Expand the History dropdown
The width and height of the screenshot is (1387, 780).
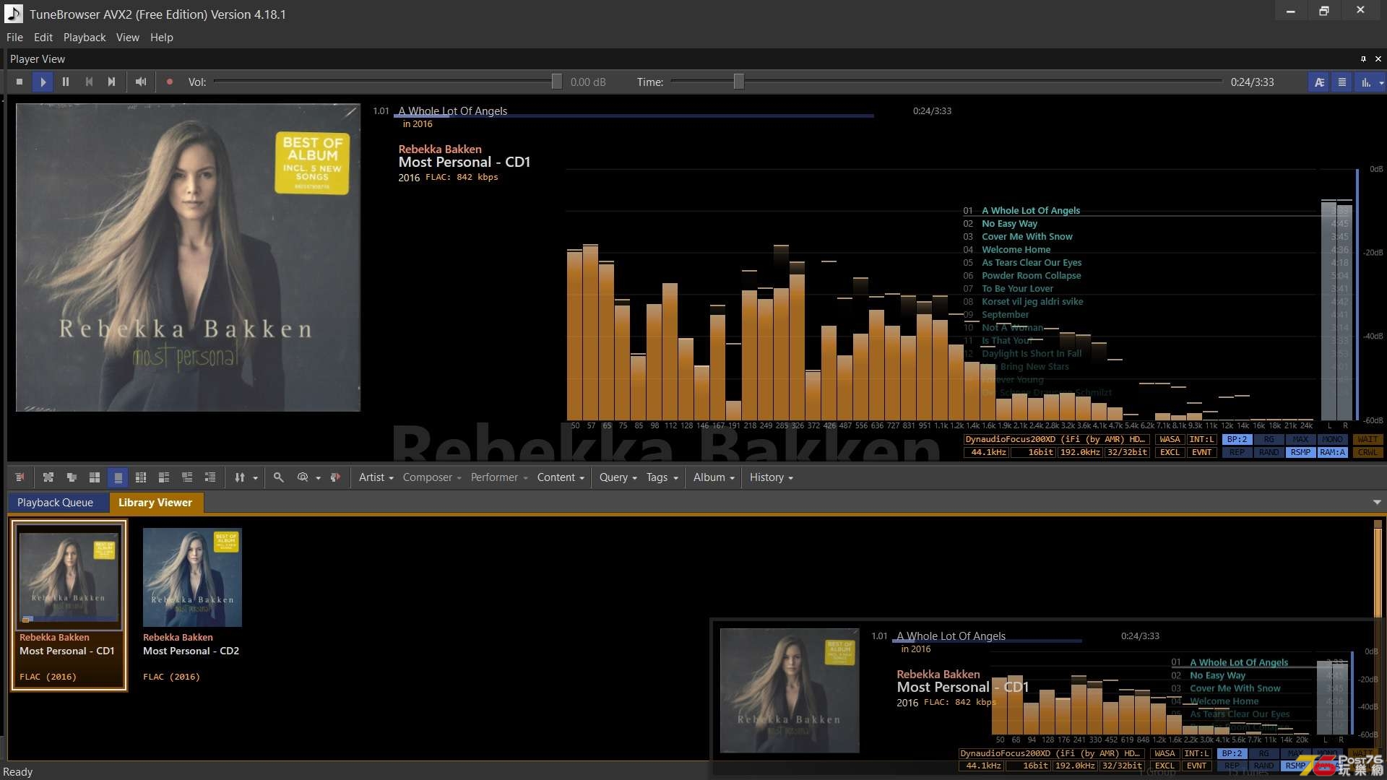click(x=771, y=477)
